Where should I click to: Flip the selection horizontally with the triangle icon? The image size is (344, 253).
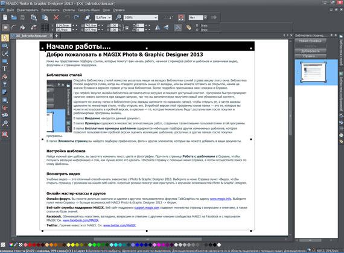pos(158,27)
